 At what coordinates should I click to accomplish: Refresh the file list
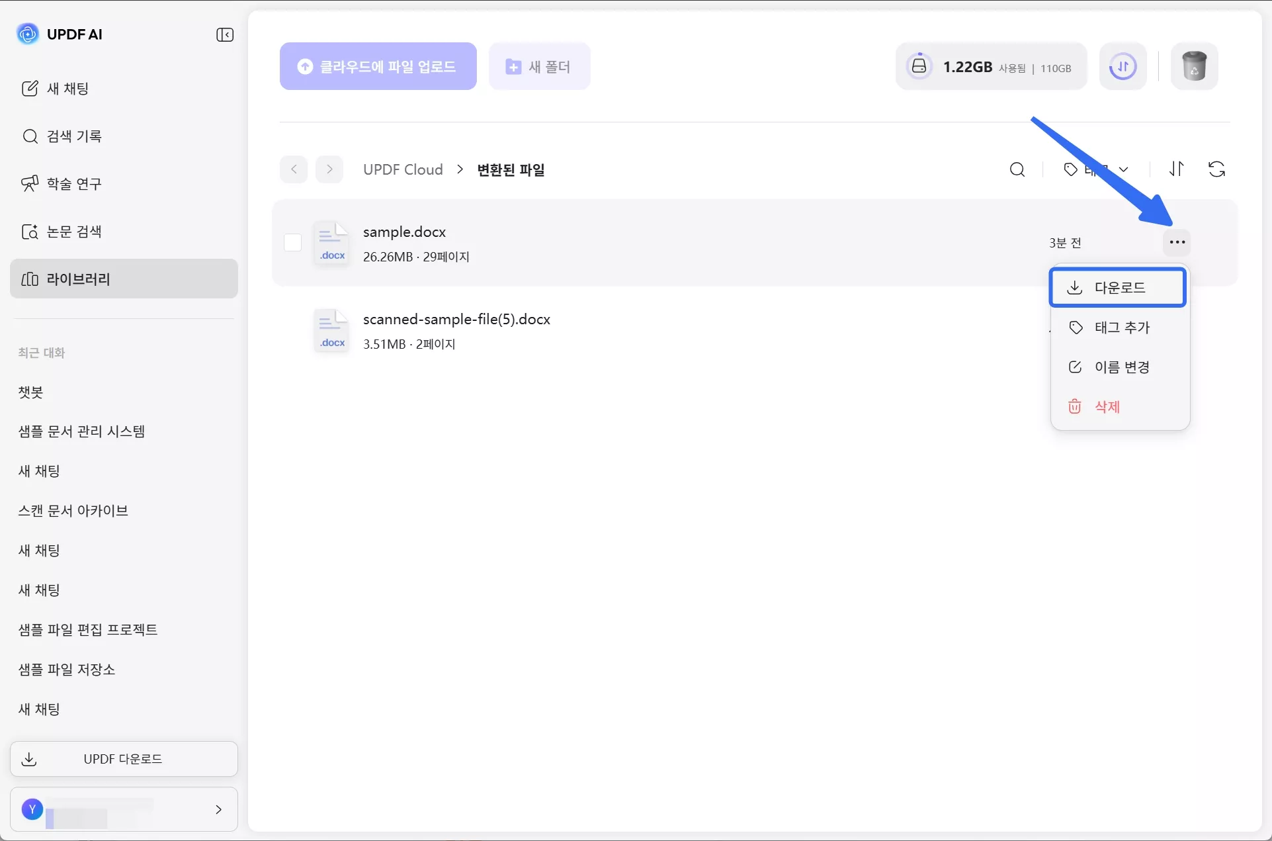point(1216,169)
